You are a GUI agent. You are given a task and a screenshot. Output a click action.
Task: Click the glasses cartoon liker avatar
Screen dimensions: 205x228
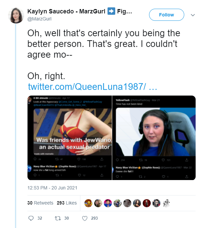coord(156,203)
